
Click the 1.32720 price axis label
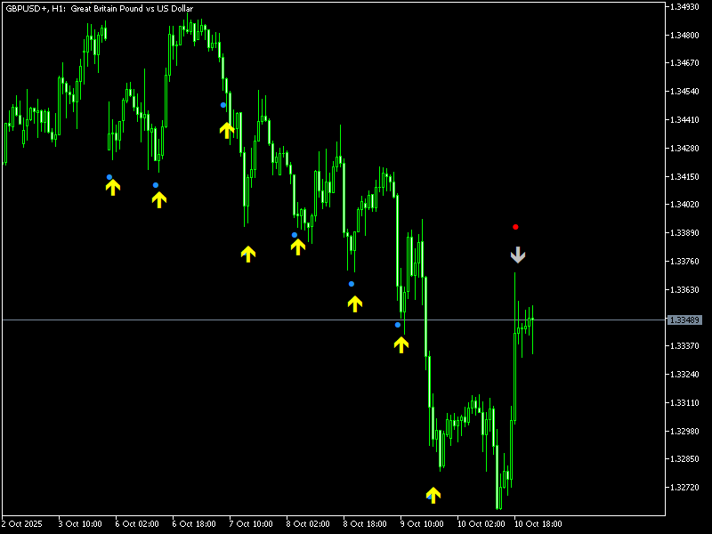[x=686, y=488]
